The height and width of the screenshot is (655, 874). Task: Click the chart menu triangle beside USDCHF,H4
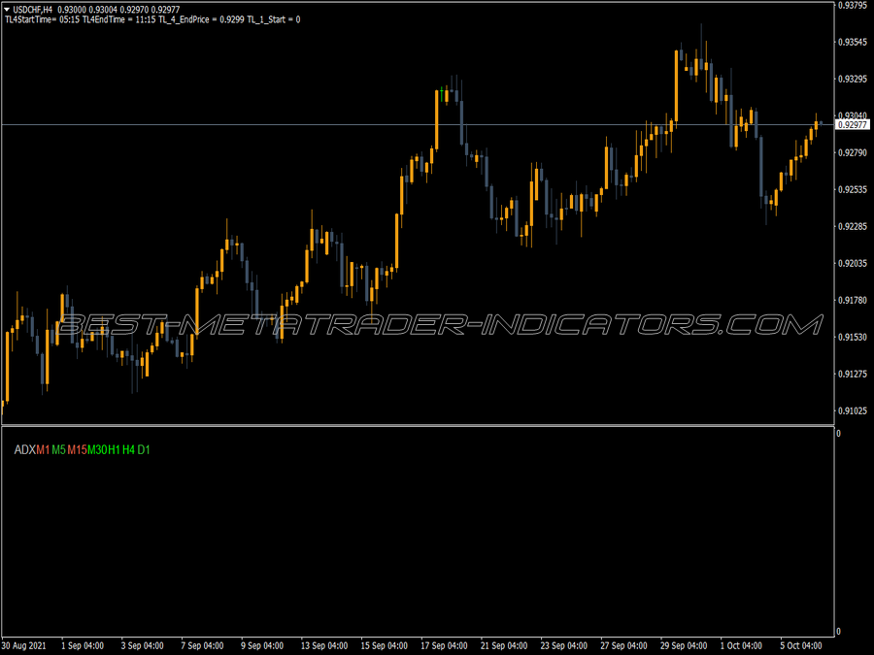tap(7, 10)
